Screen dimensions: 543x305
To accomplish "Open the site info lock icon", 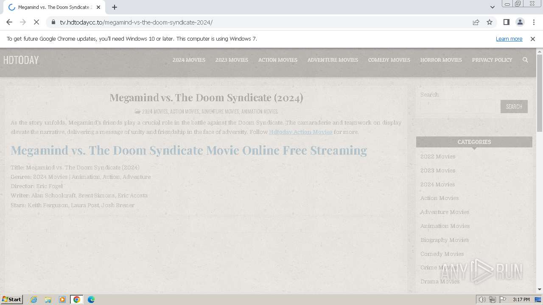I will click(53, 22).
